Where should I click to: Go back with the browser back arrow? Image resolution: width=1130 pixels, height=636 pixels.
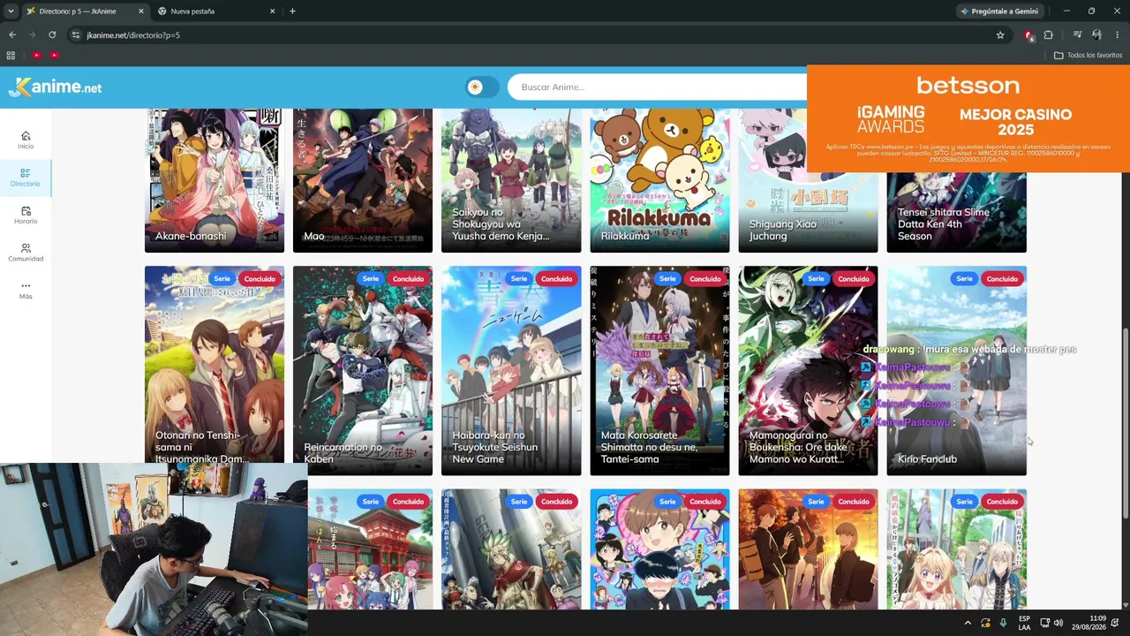tap(12, 34)
